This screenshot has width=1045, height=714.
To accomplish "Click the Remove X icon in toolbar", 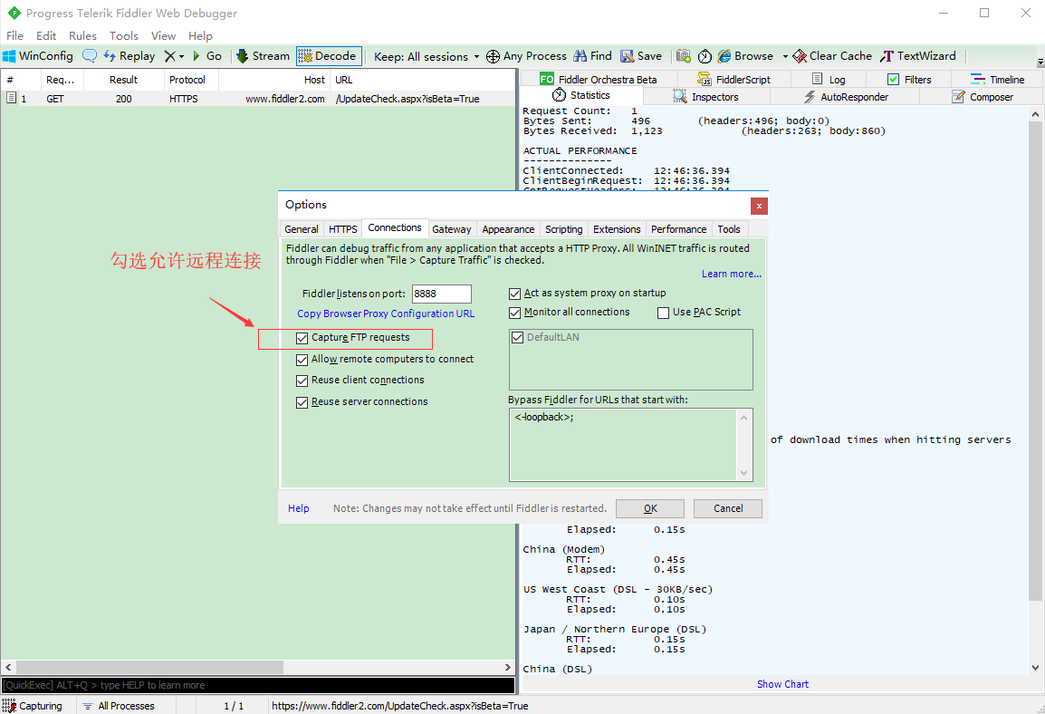I will (170, 56).
